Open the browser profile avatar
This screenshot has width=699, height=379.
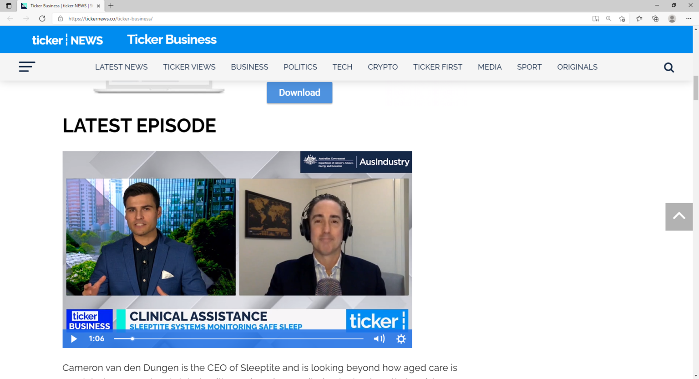pos(672,19)
